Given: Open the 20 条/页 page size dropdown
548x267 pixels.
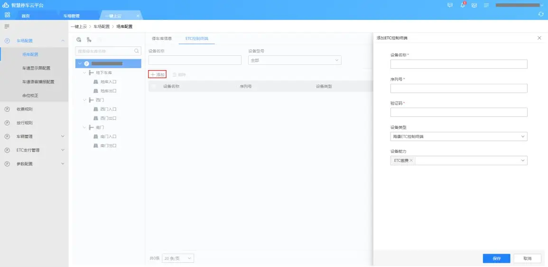Looking at the screenshot, I should pyautogui.click(x=178, y=258).
